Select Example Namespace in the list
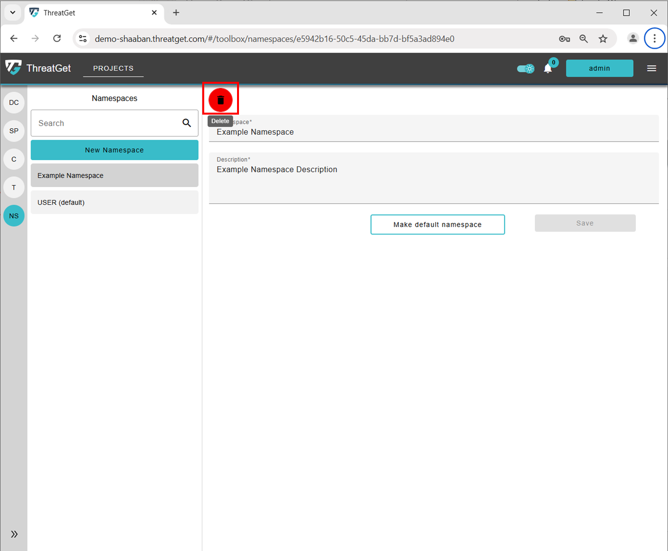 coord(114,175)
